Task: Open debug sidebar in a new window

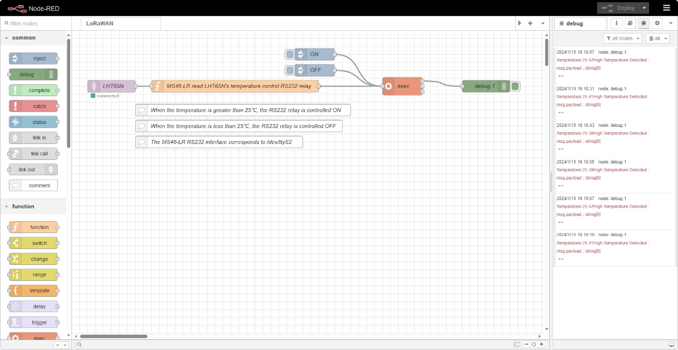Action: point(671,344)
